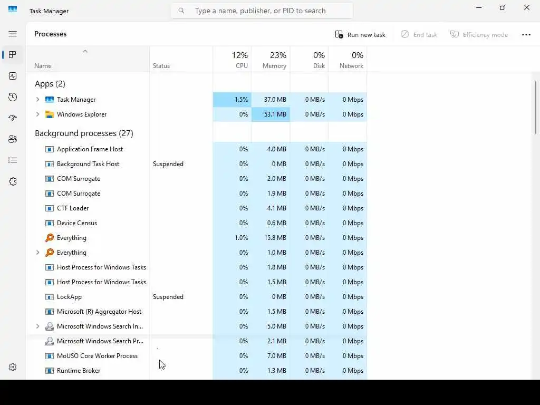The width and height of the screenshot is (540, 405).
Task: Expand the second Everything process group
Action: click(x=37, y=253)
